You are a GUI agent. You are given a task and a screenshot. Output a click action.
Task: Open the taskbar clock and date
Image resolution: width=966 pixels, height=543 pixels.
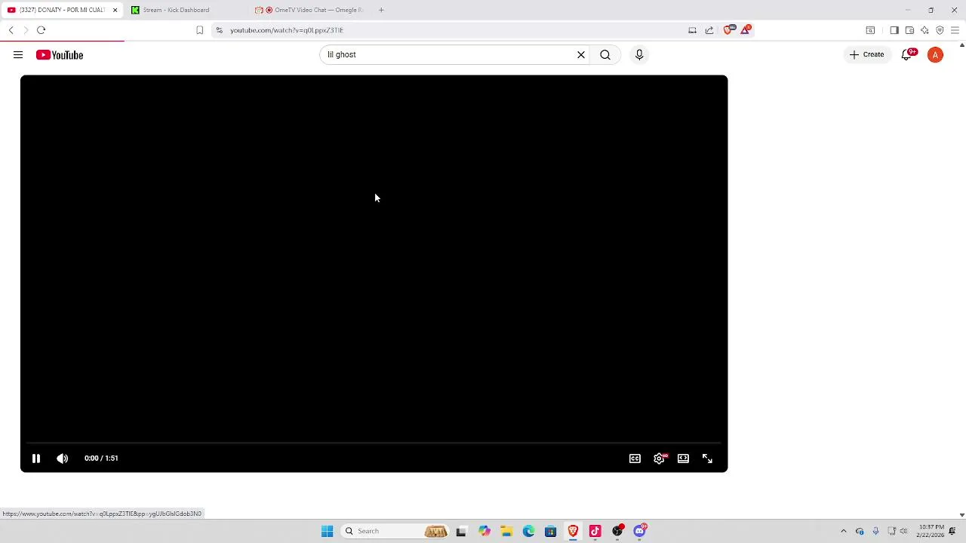point(931,531)
